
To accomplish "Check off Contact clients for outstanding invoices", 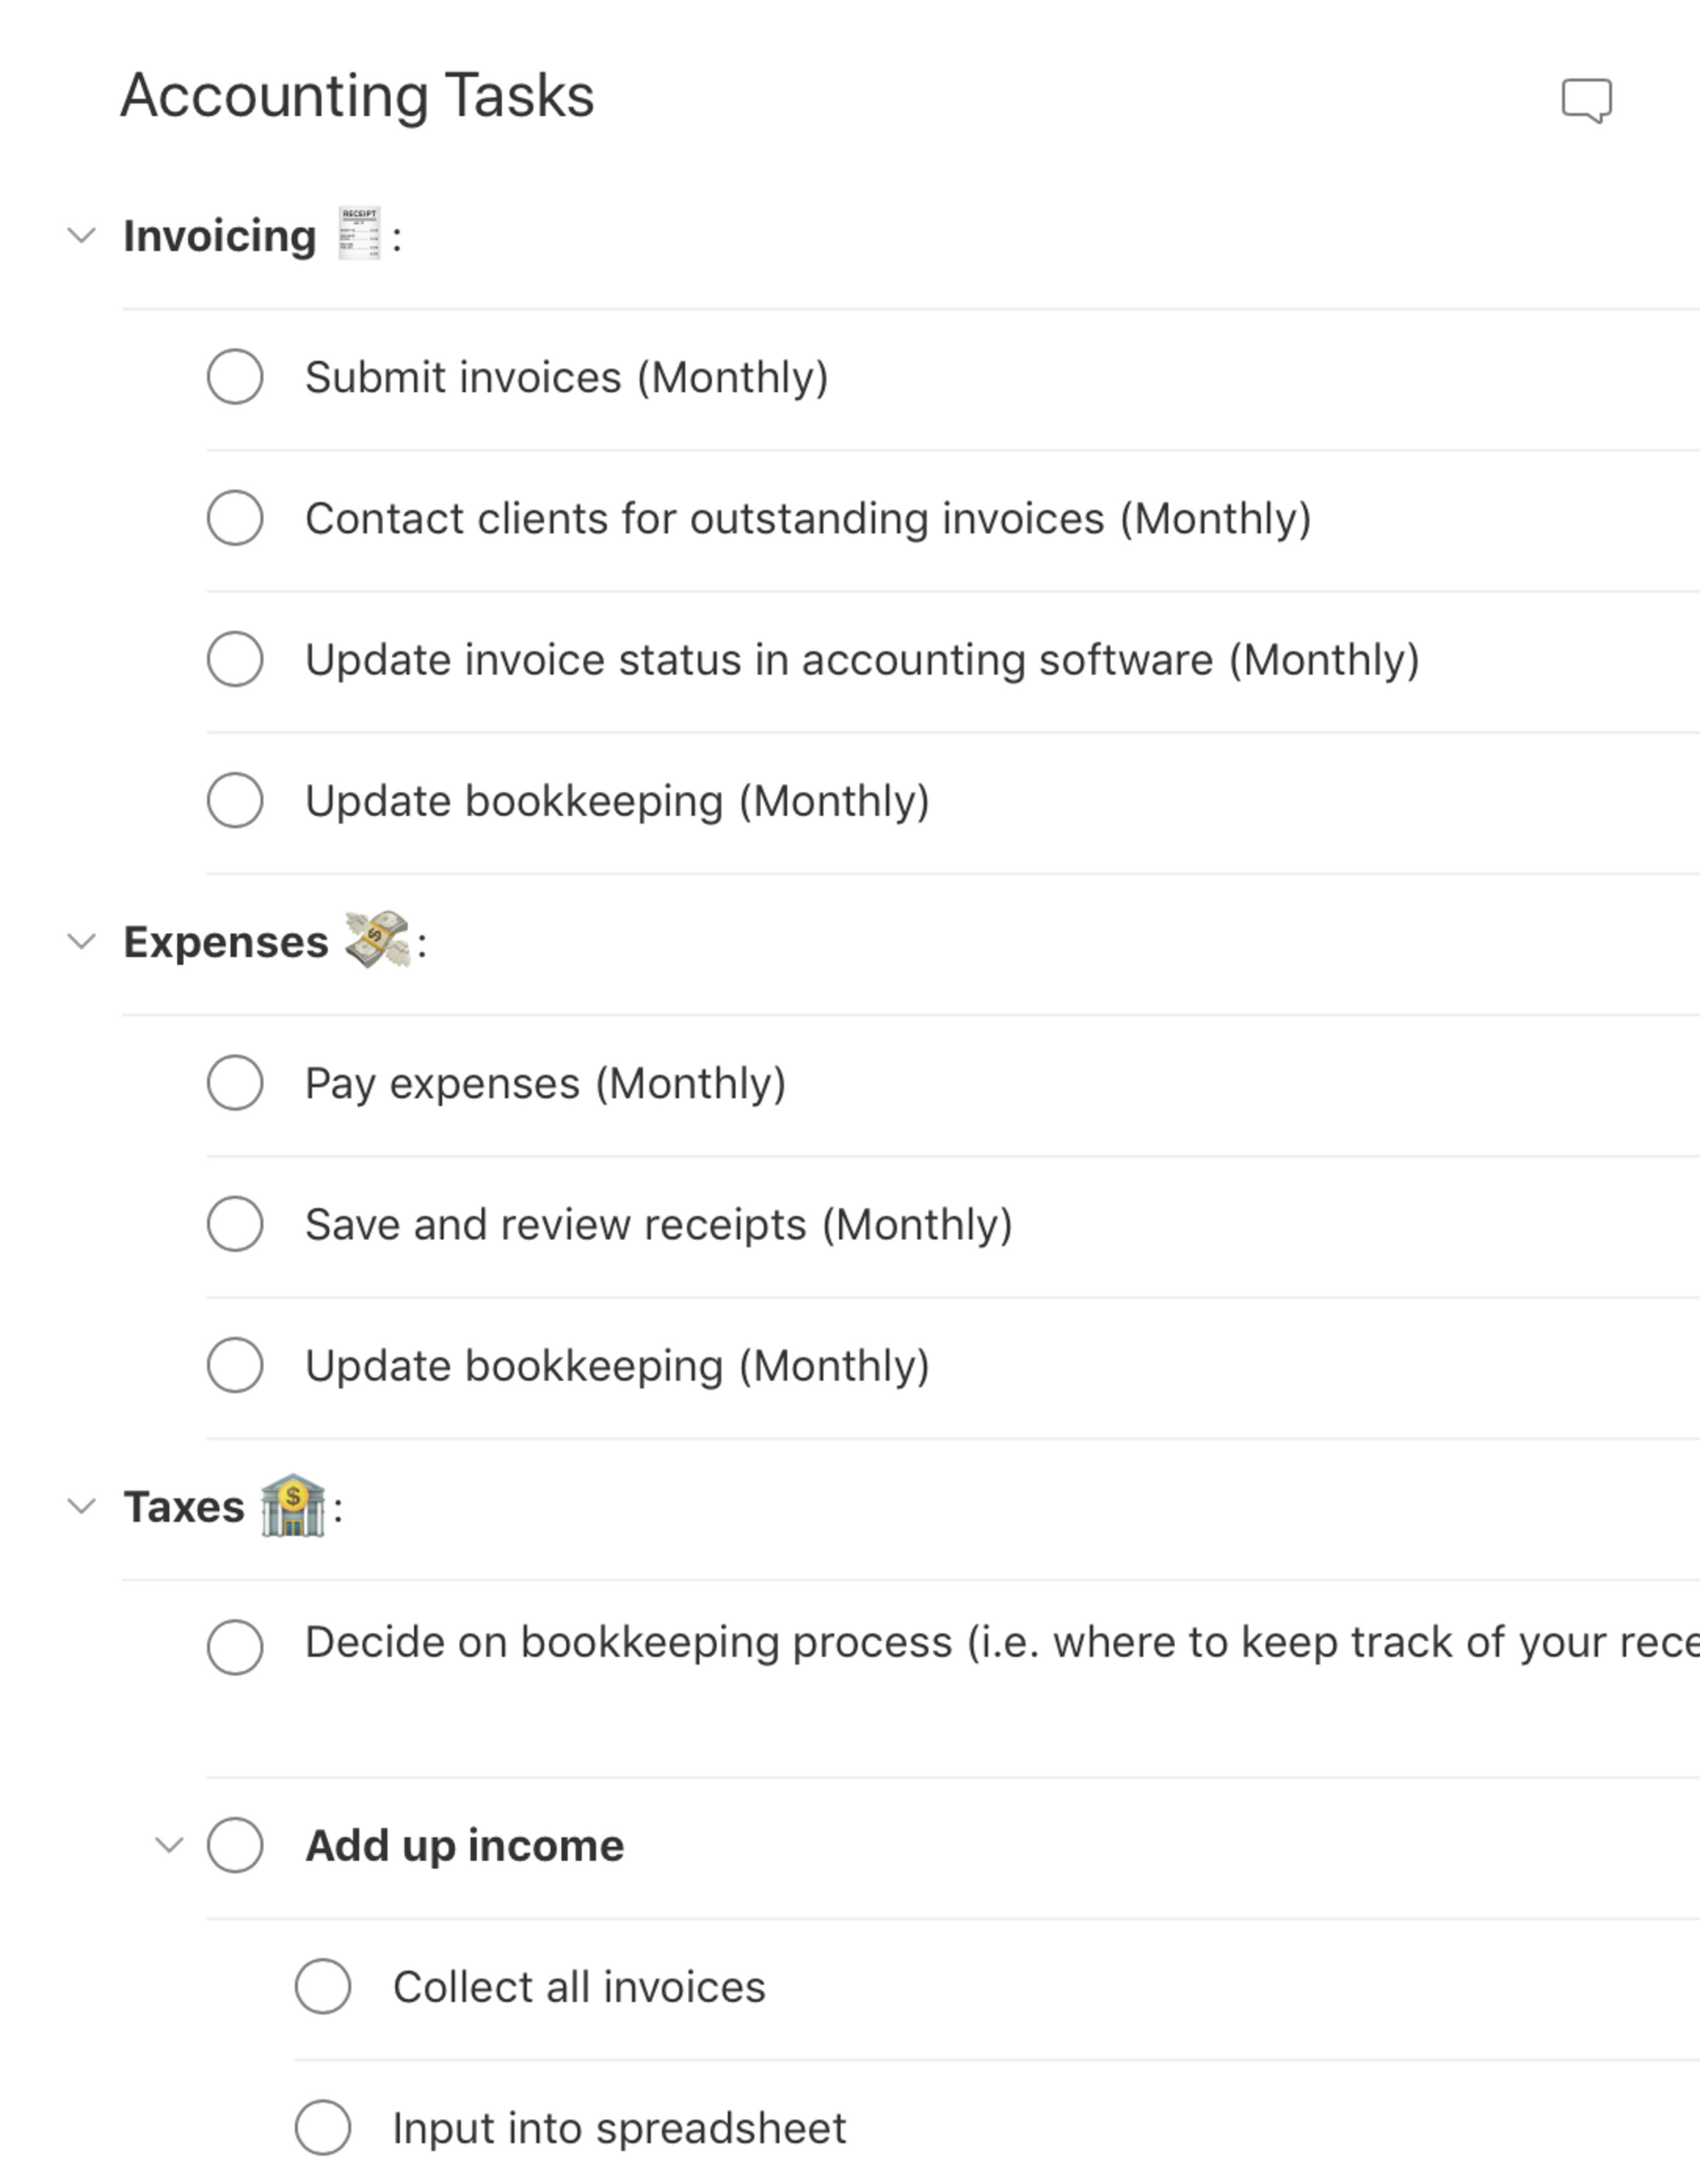I will [235, 518].
